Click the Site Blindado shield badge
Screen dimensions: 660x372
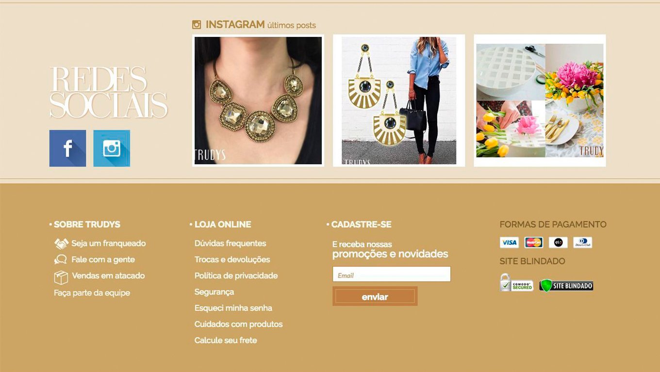566,286
